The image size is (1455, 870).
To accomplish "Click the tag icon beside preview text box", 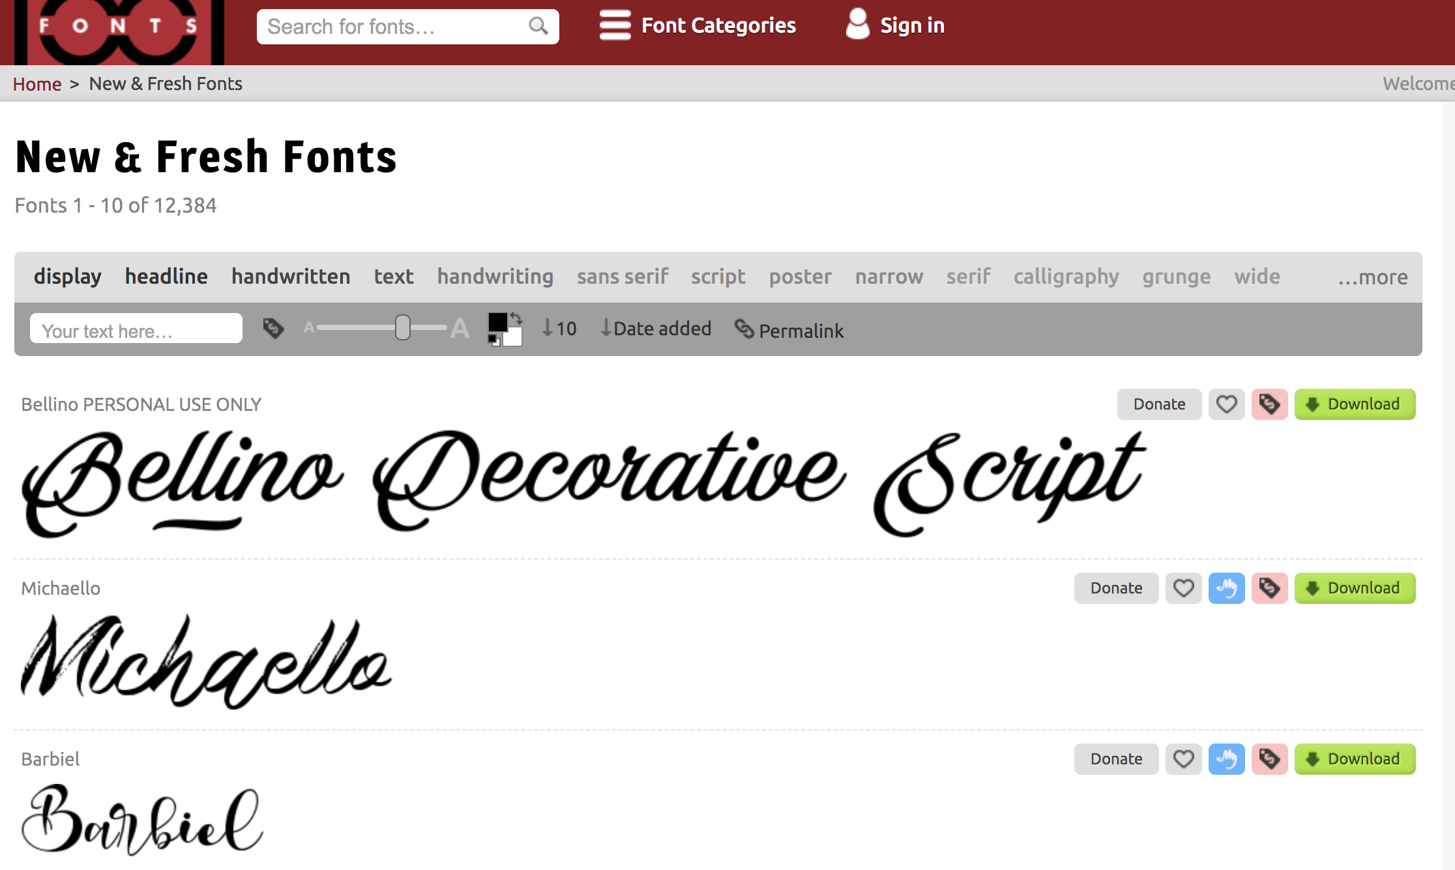I will (x=273, y=328).
